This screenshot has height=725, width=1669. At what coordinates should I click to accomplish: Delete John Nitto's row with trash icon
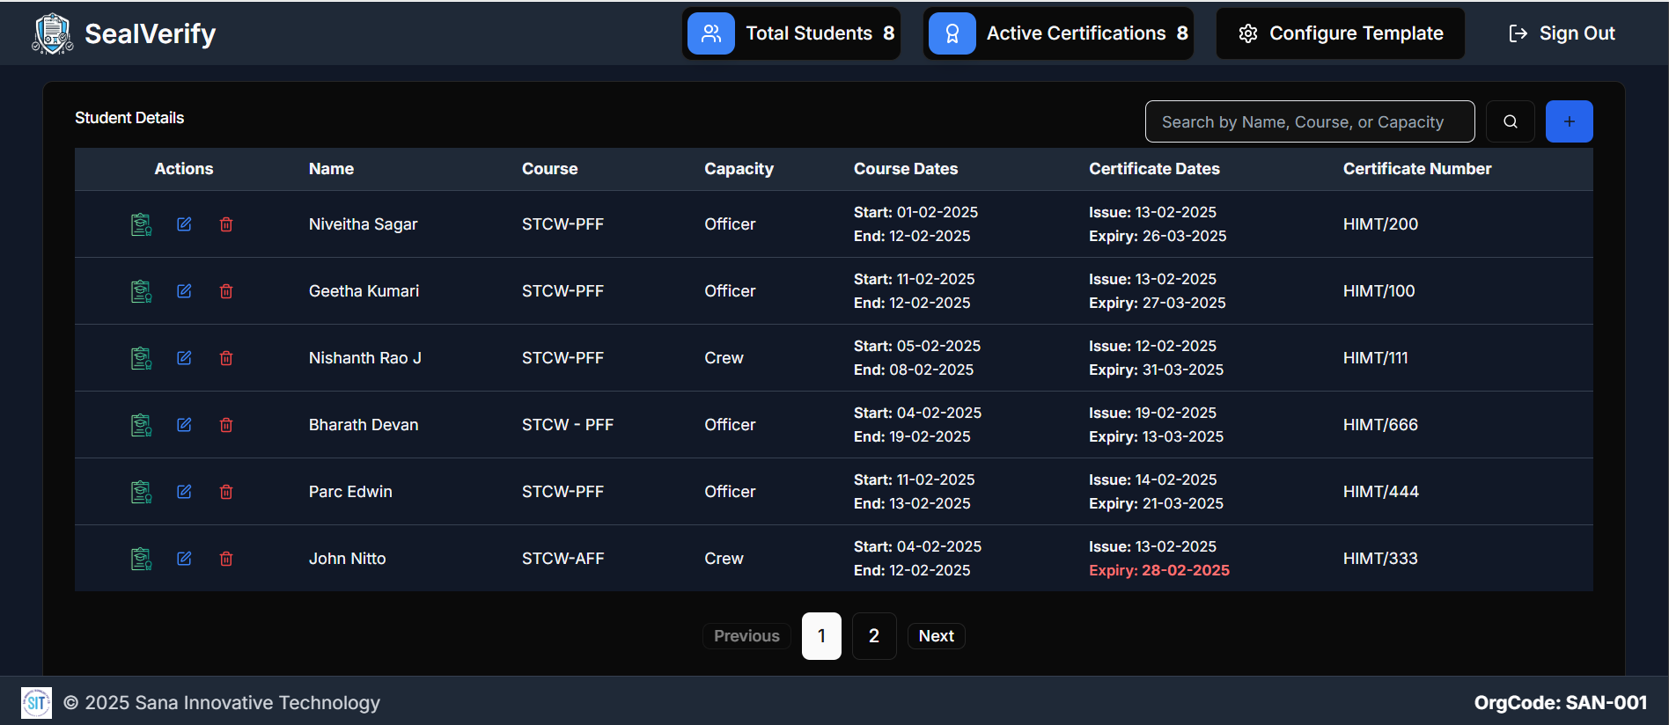226,559
